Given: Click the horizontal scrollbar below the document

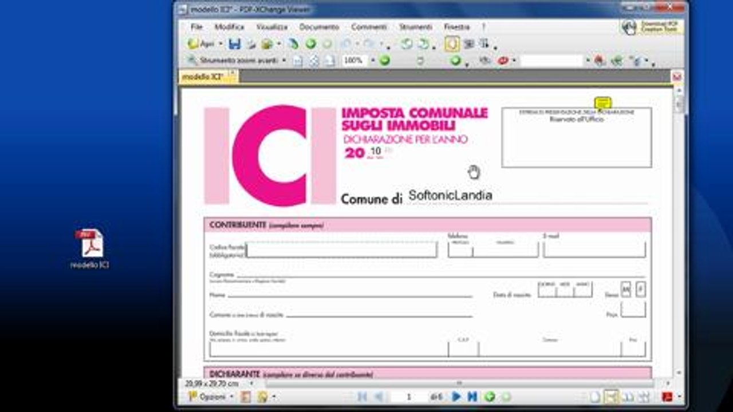Looking at the screenshot, I should point(458,383).
